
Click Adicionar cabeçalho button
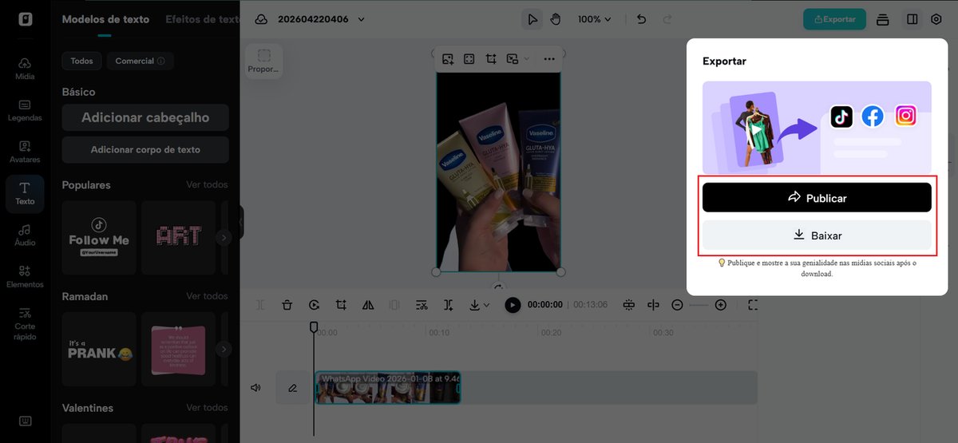145,117
